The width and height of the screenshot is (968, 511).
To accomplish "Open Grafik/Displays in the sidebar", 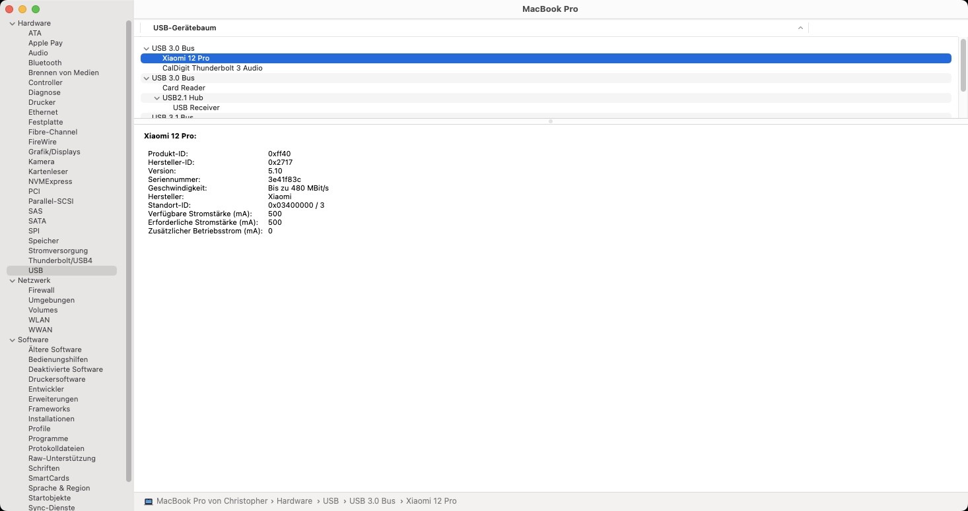I will pos(54,152).
